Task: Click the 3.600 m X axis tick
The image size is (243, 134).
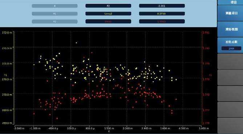Action: click(x=165, y=128)
